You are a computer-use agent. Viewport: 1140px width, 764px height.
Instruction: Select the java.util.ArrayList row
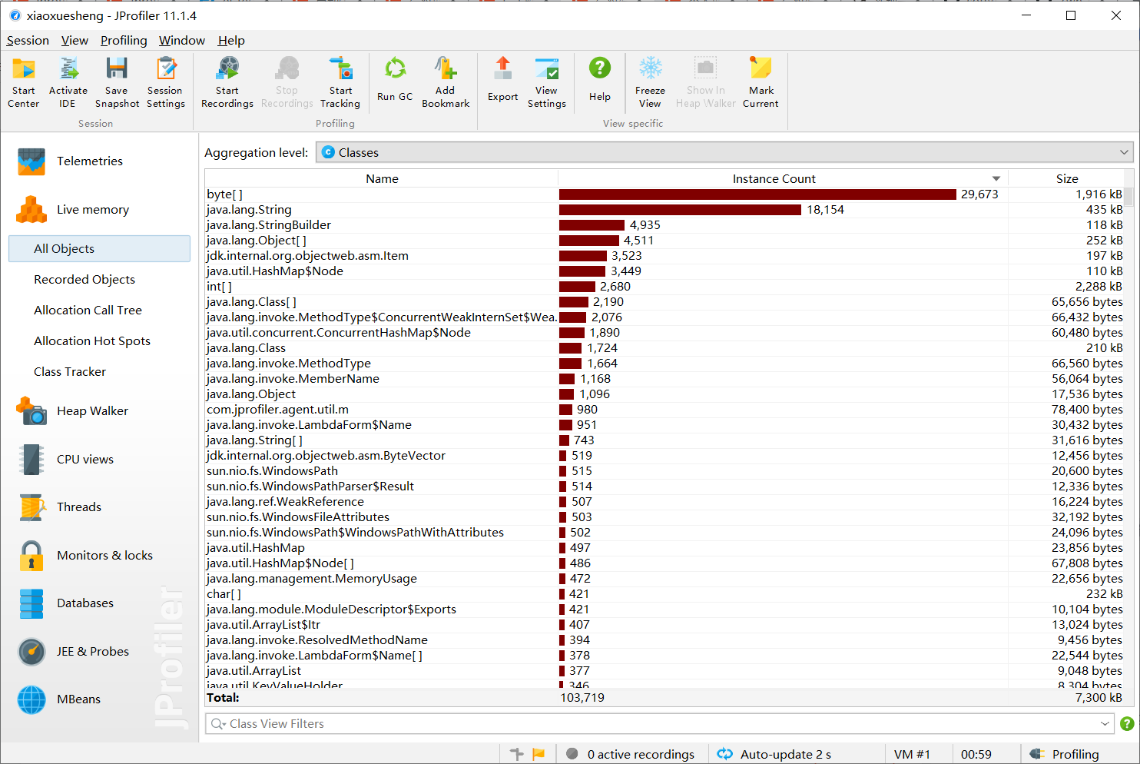(664, 671)
